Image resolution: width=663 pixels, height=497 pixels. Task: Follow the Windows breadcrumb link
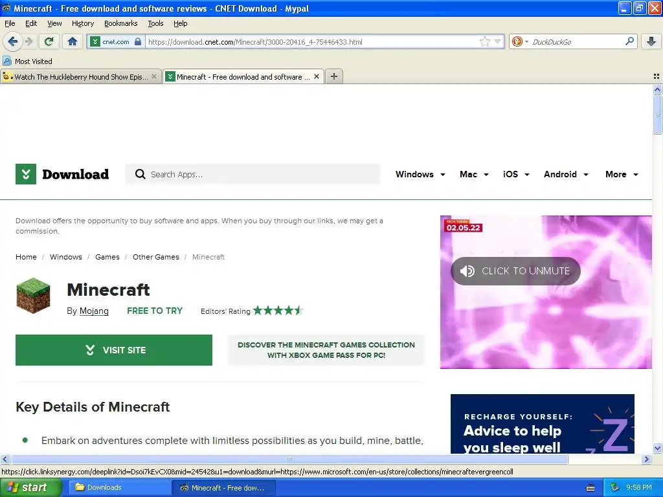point(66,257)
